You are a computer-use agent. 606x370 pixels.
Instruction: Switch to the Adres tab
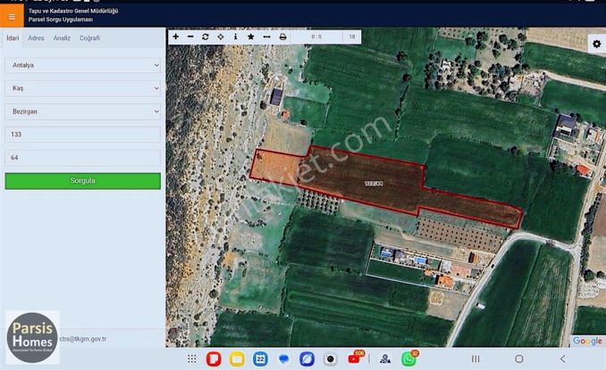(37, 38)
